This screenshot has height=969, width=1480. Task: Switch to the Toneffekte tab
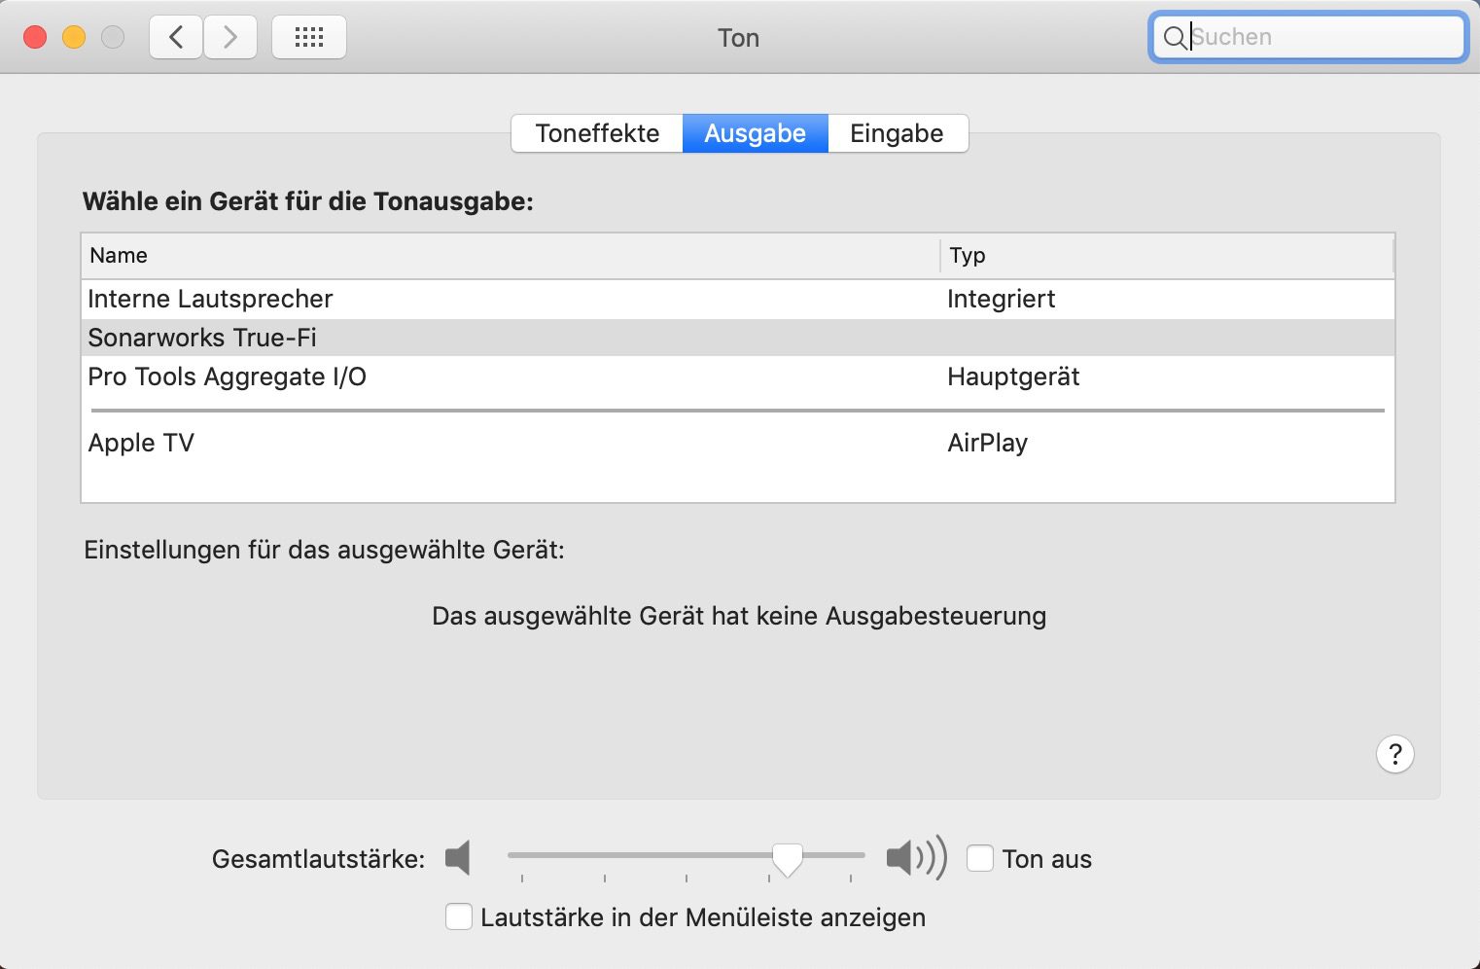[597, 133]
